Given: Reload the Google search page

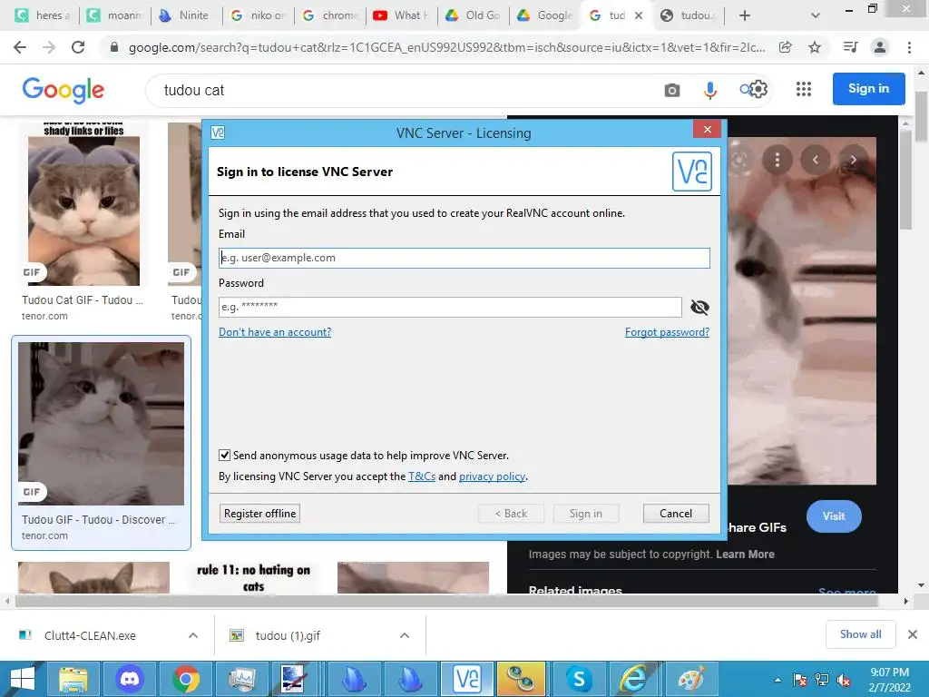Looking at the screenshot, I should pyautogui.click(x=78, y=47).
